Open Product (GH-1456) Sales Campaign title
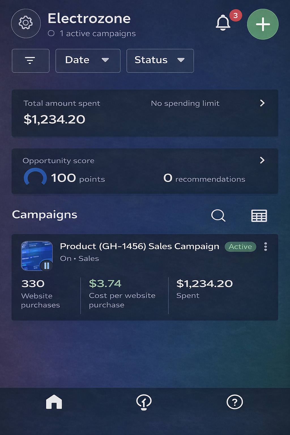 139,246
